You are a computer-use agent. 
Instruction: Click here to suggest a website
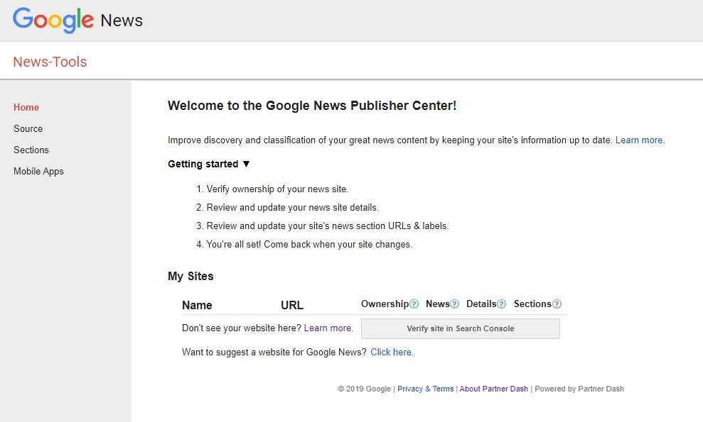(x=391, y=352)
